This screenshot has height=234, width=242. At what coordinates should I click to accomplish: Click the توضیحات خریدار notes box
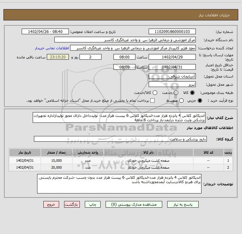point(119,184)
